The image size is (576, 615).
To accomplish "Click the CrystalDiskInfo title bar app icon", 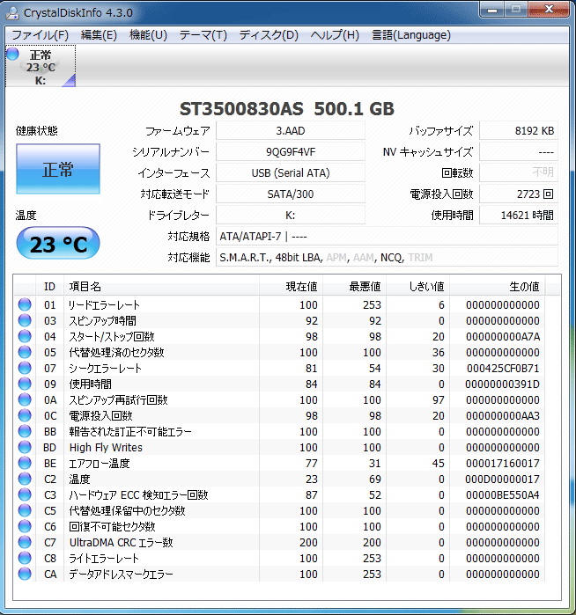I will click(12, 12).
